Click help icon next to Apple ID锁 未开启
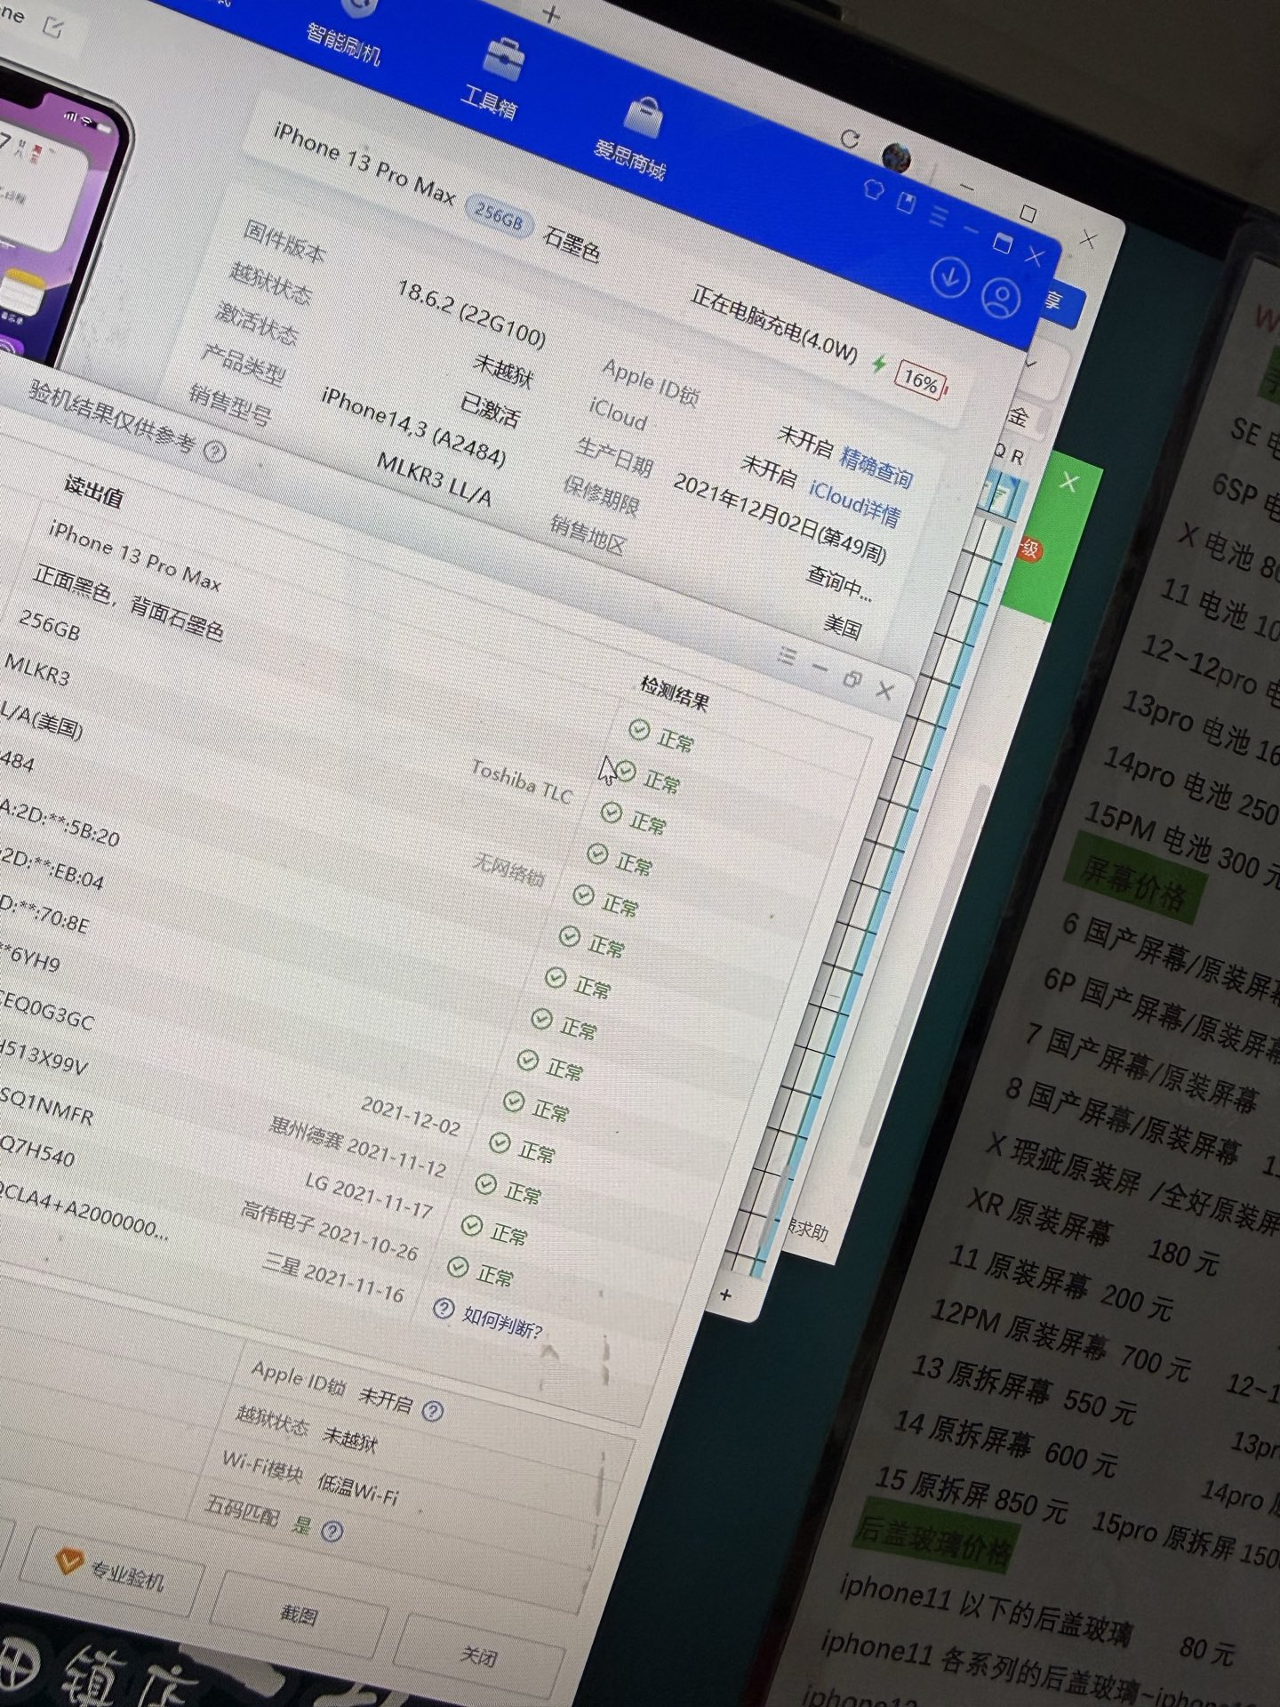1280x1707 pixels. tap(433, 1411)
